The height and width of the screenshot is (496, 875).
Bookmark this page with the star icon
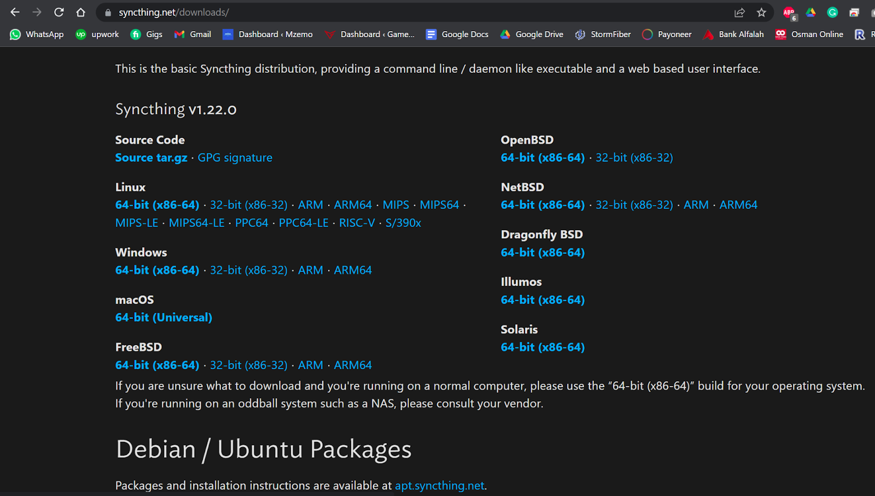(x=761, y=13)
